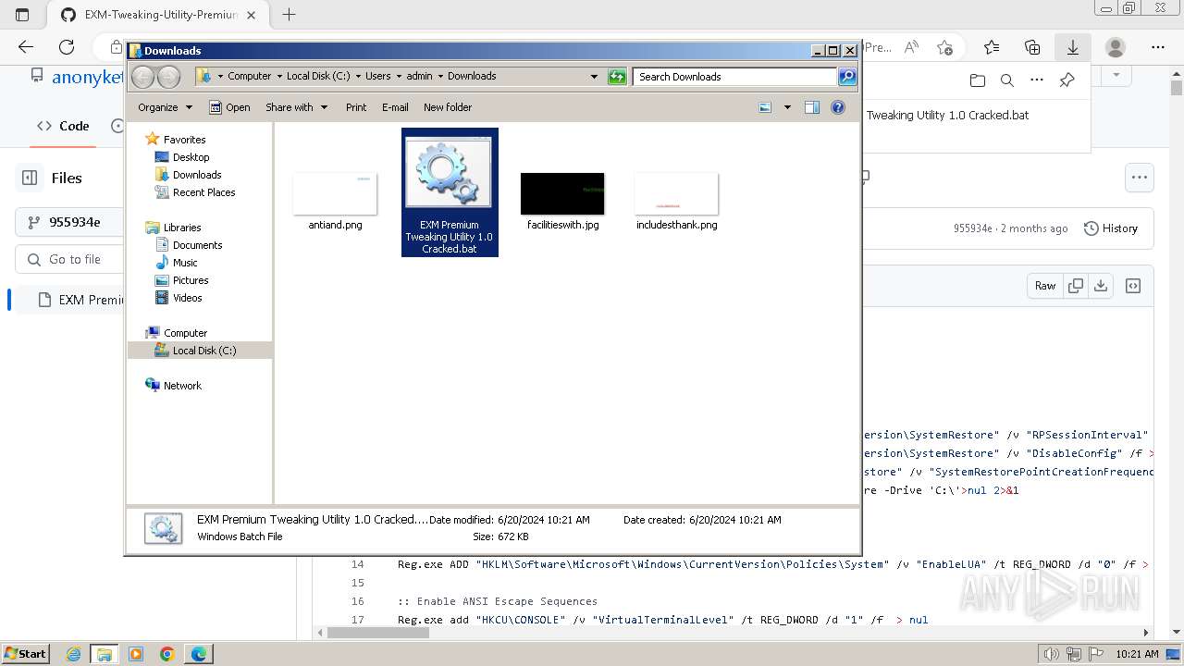This screenshot has width=1184, height=666.
Task: Open Internet Explorer from the taskbar
Action: point(74,654)
